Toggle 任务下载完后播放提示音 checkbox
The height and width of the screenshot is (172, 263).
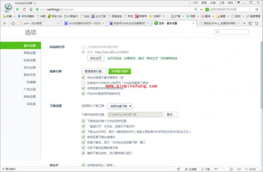pos(83,148)
